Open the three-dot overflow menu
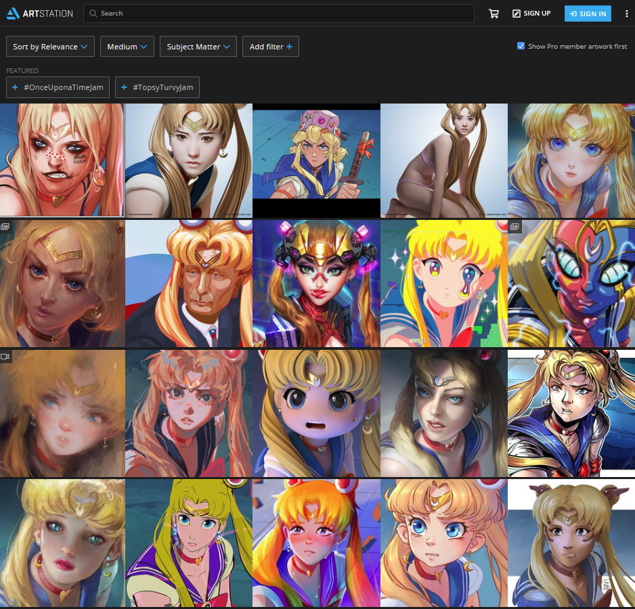Screen dimensions: 635x609 point(626,13)
